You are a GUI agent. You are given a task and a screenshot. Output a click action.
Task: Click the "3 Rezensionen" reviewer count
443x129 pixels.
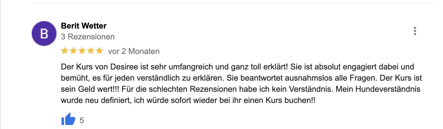[x=88, y=37]
